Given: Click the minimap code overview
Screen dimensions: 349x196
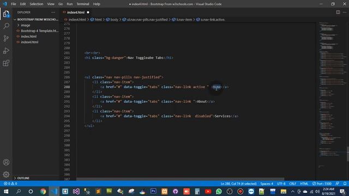Looking at the screenshot, I should pyautogui.click(x=333, y=96).
